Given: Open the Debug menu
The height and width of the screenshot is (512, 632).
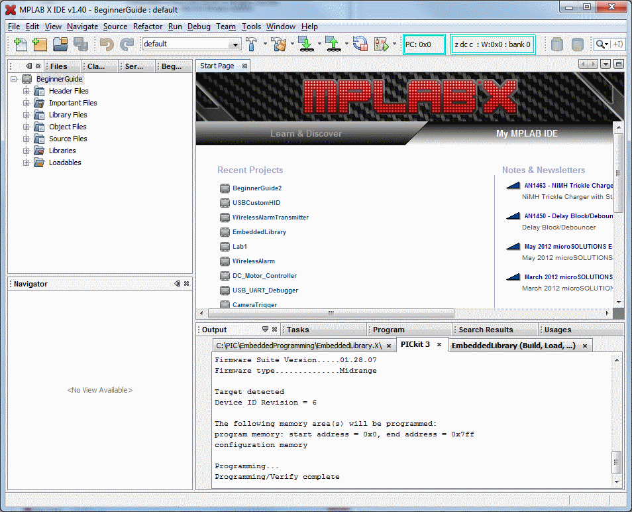Looking at the screenshot, I should coord(199,27).
